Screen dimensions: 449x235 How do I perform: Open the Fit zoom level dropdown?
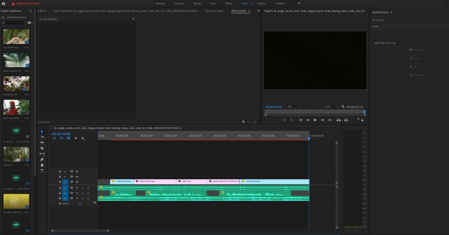pos(294,107)
